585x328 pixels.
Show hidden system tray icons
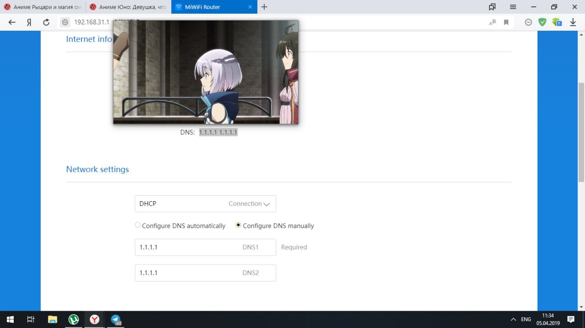tap(513, 319)
